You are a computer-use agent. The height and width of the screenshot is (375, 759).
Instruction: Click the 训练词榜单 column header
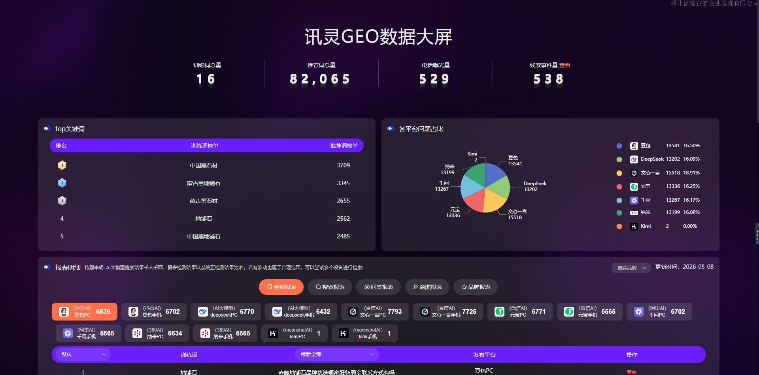205,146
